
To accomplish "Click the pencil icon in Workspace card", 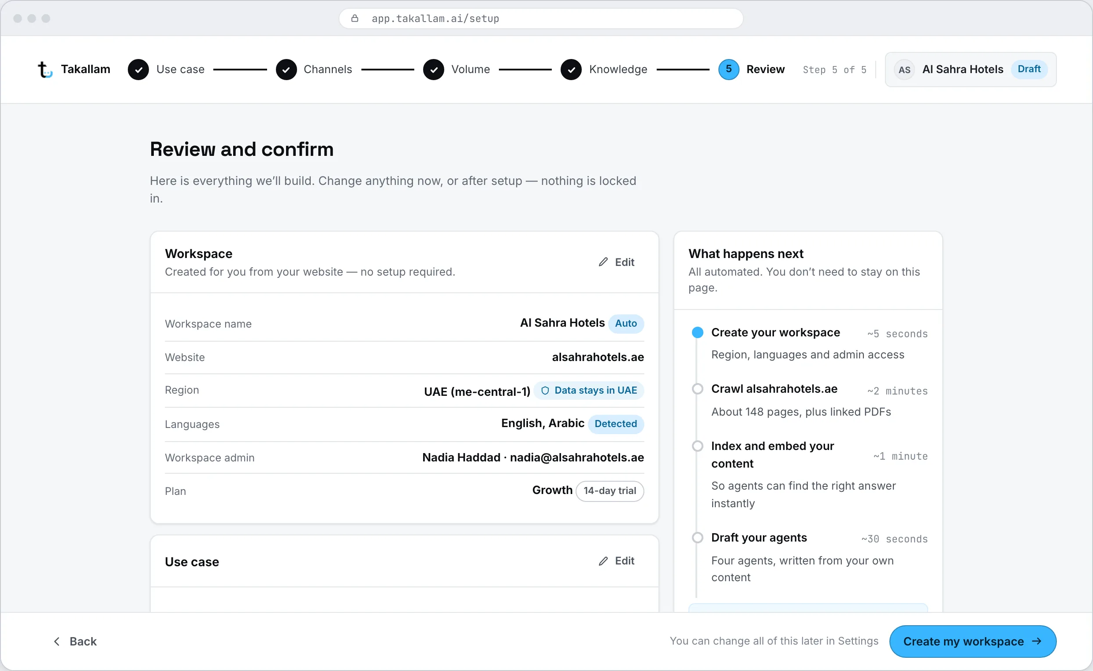I will pyautogui.click(x=603, y=262).
